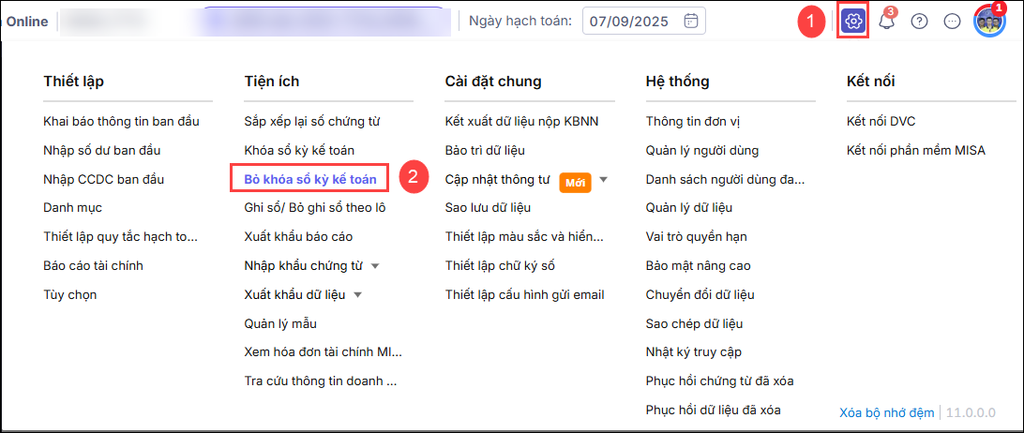Viewport: 1024px width, 433px height.
Task: Open Sao chép dữ liệu
Action: click(694, 323)
